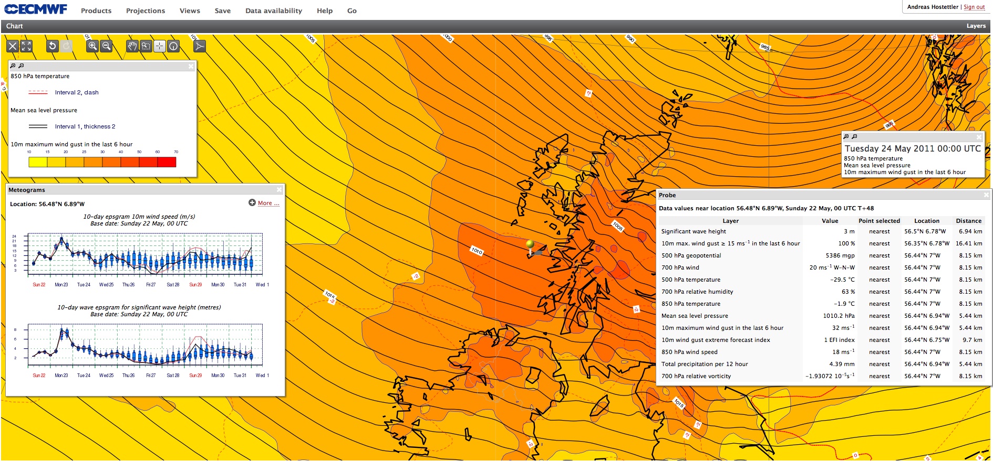
Task: Shrink the date title box text
Action: (x=854, y=136)
